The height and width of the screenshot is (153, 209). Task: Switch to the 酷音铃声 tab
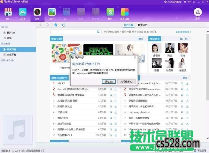(x=142, y=25)
